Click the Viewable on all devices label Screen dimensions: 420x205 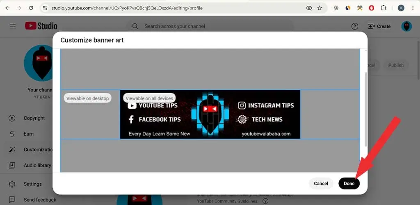[149, 98]
